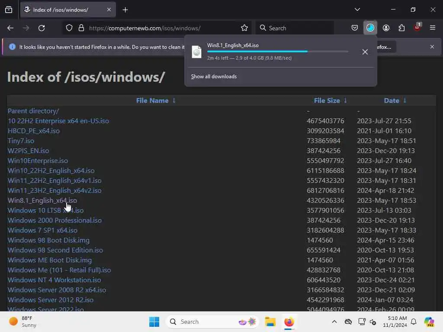443x332 pixels.
Task: Go back with the browser back arrow
Action: point(10,28)
